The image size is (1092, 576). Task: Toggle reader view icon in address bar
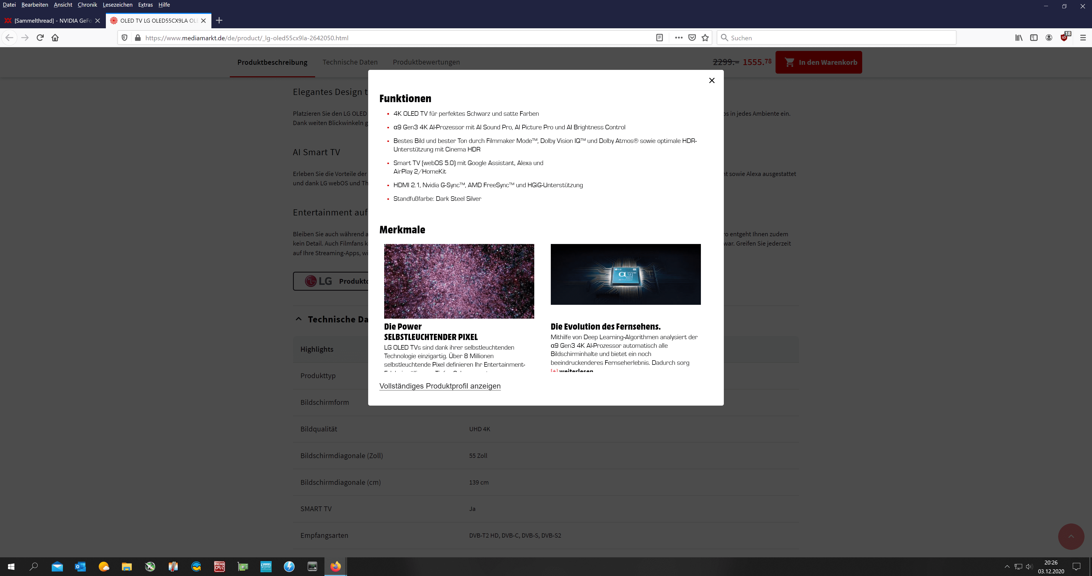pos(659,38)
